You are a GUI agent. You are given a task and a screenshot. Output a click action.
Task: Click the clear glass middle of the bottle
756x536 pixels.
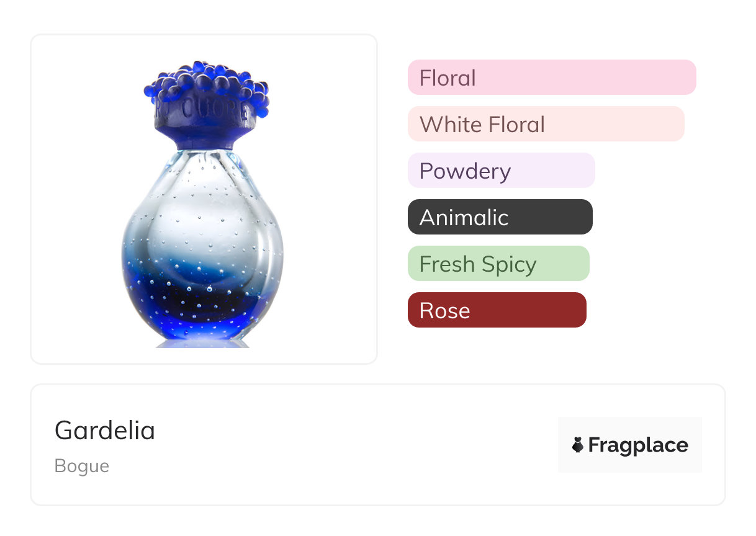coord(202,211)
